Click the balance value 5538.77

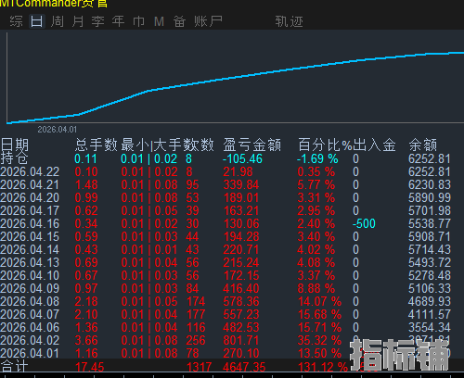430,223
